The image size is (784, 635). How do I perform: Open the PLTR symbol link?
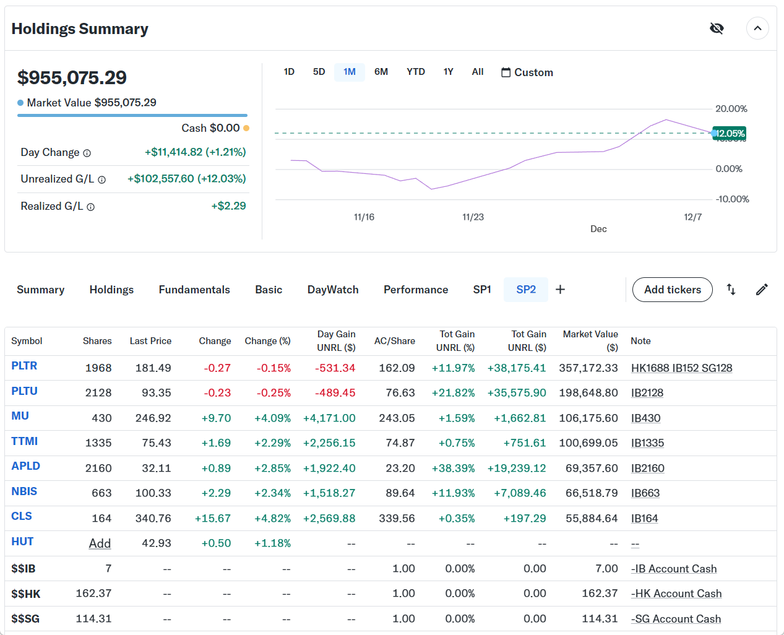click(24, 366)
